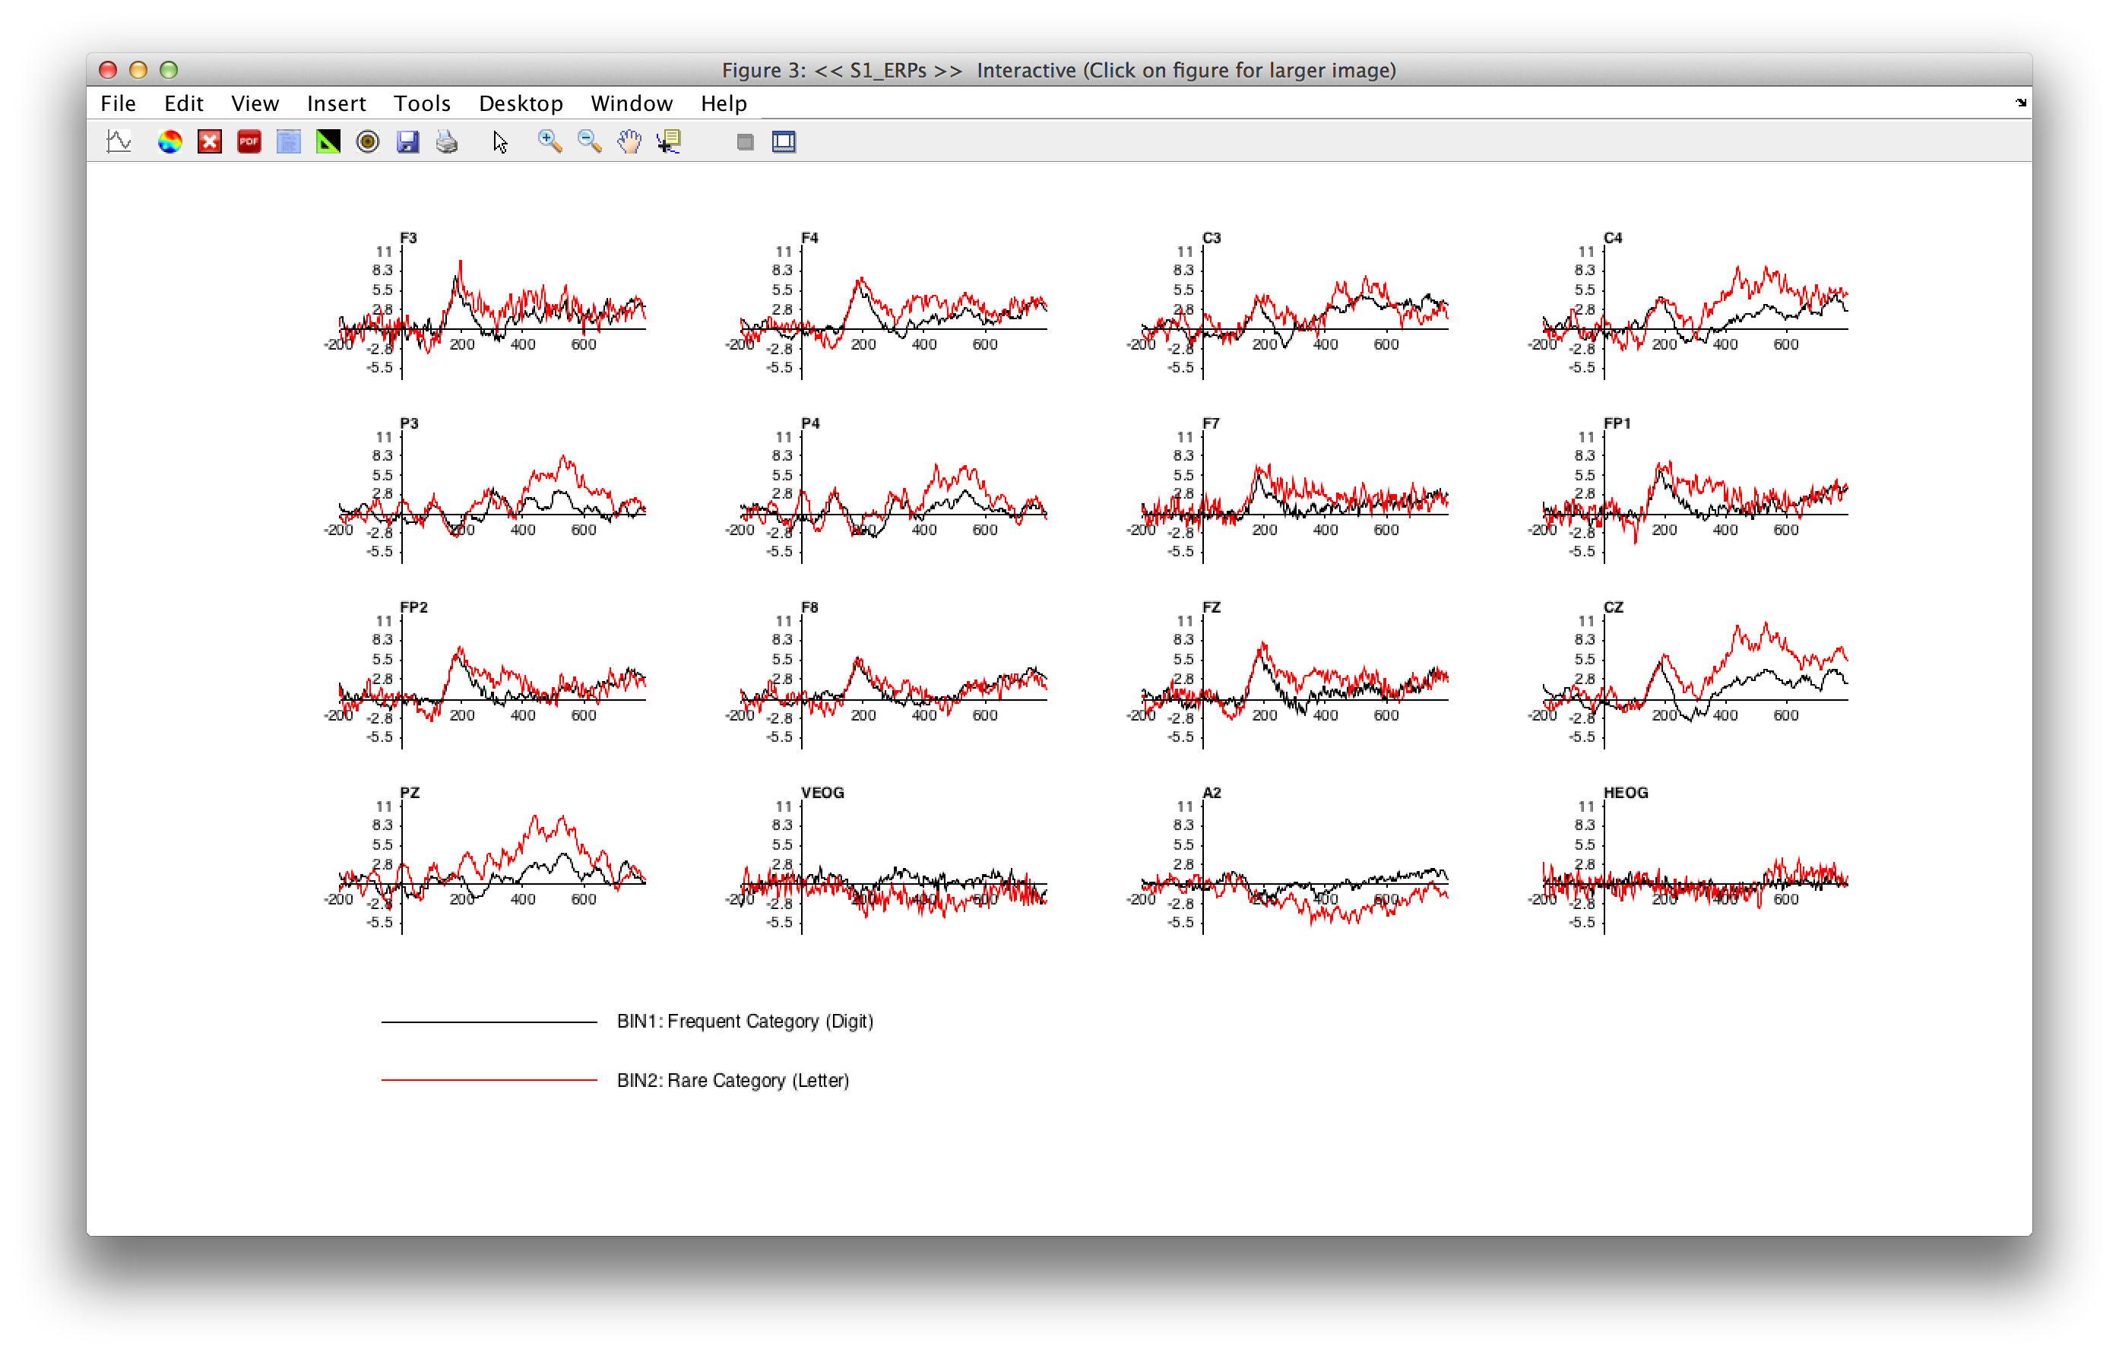Viewport: 2119px width, 1356px height.
Task: Open the Edit menu
Action: click(x=183, y=103)
